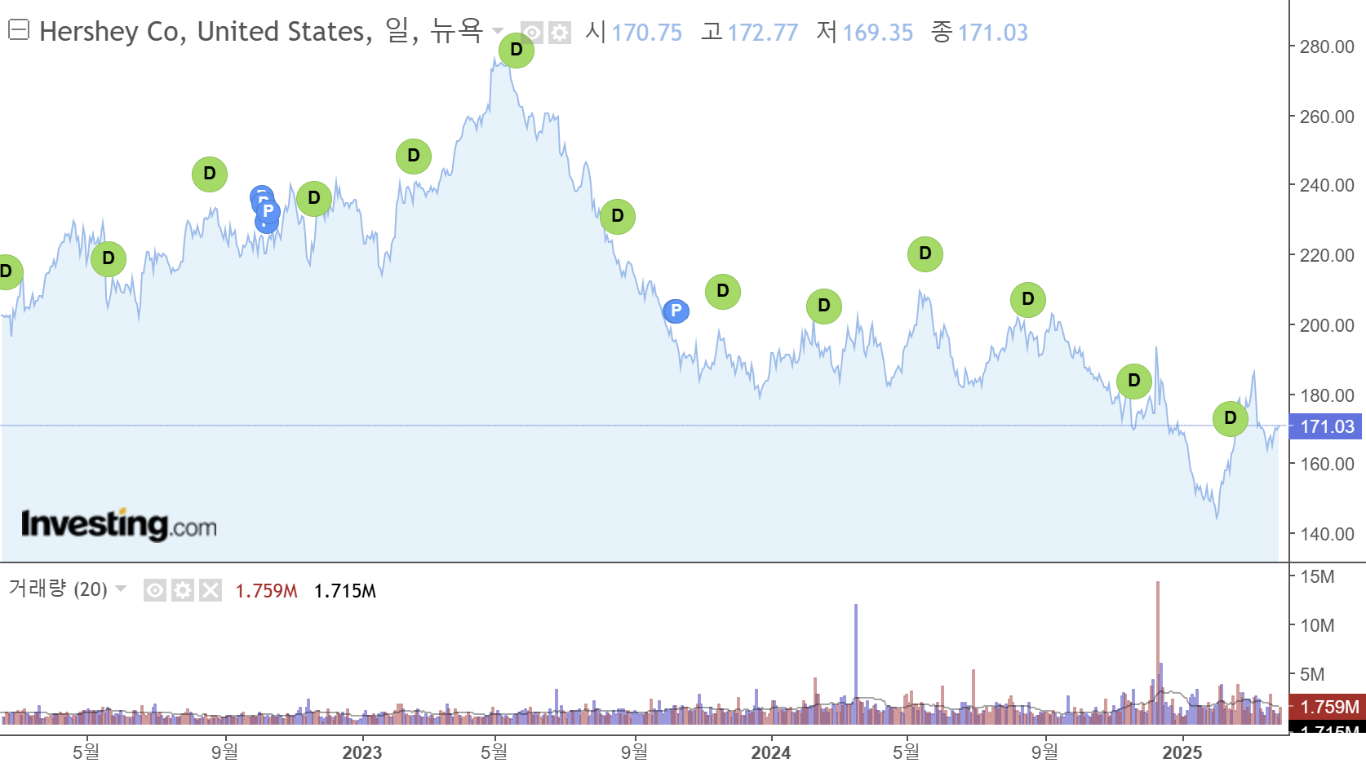Open settings gear for Hershey main series
This screenshot has width=1366, height=763.
560,33
